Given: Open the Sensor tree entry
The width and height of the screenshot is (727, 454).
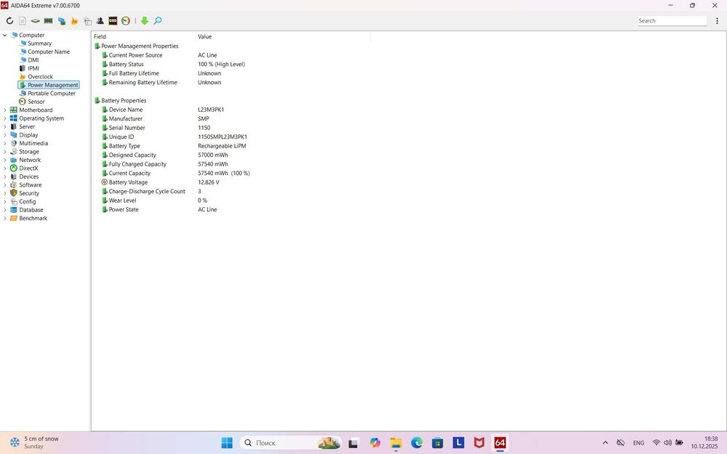Looking at the screenshot, I should (x=36, y=102).
